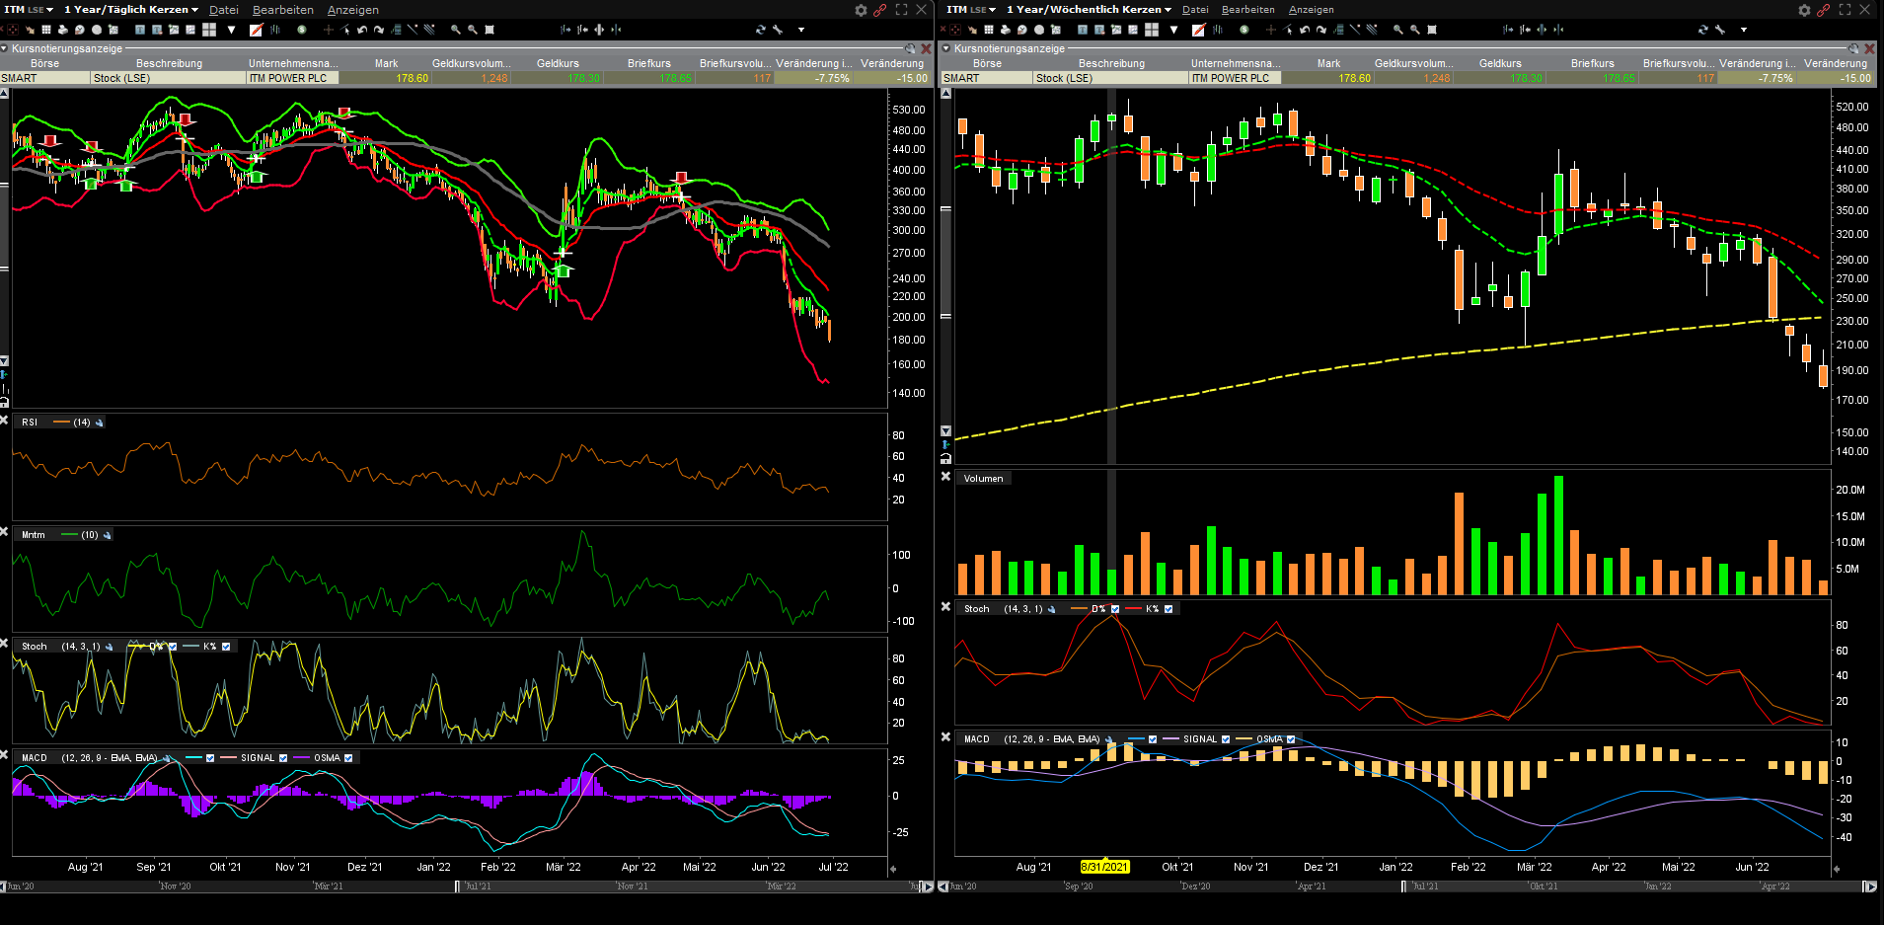Open black triangle dropdown in daily chart toolbar
Screen dimensions: 1884x925
(x=232, y=30)
